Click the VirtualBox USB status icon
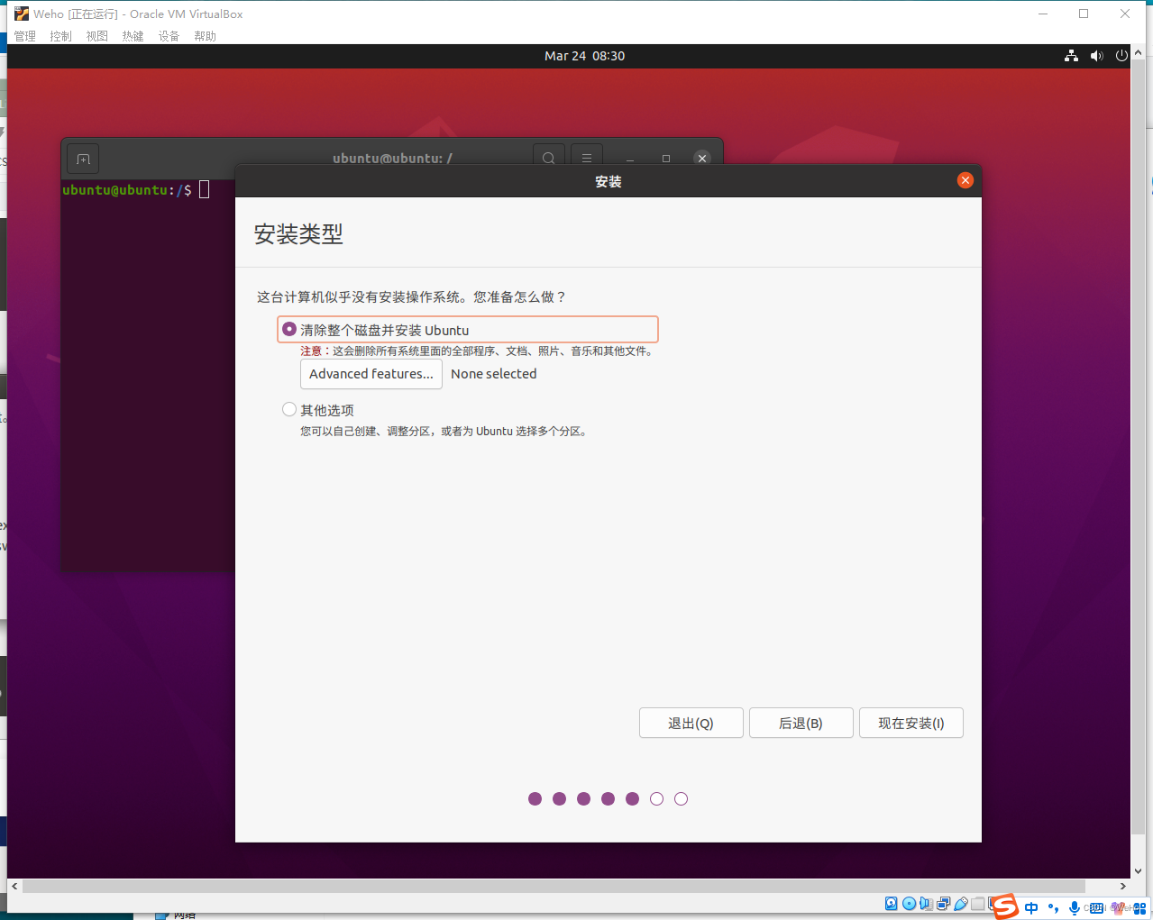 point(961,904)
